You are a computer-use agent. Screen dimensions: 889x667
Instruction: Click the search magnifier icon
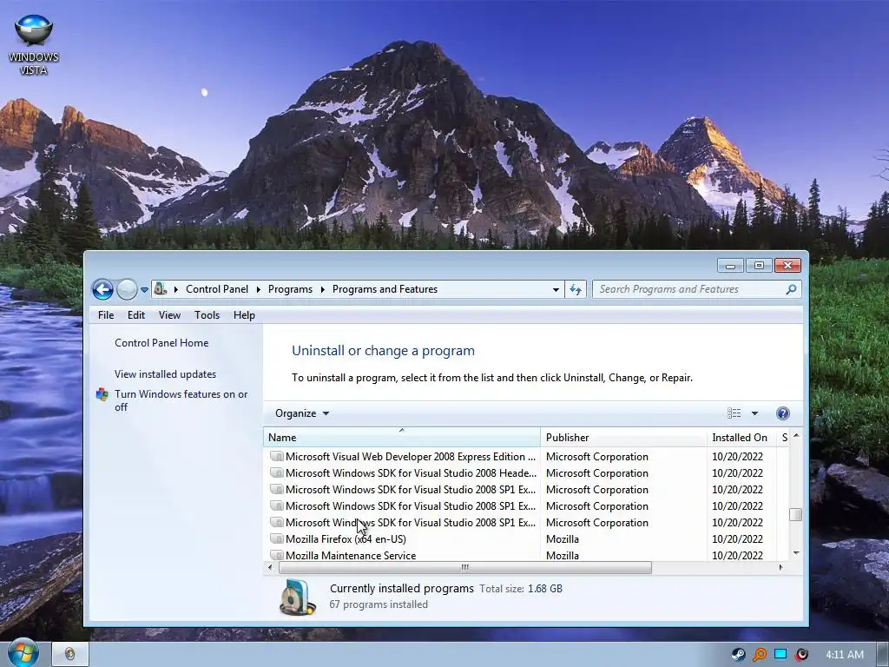point(792,289)
